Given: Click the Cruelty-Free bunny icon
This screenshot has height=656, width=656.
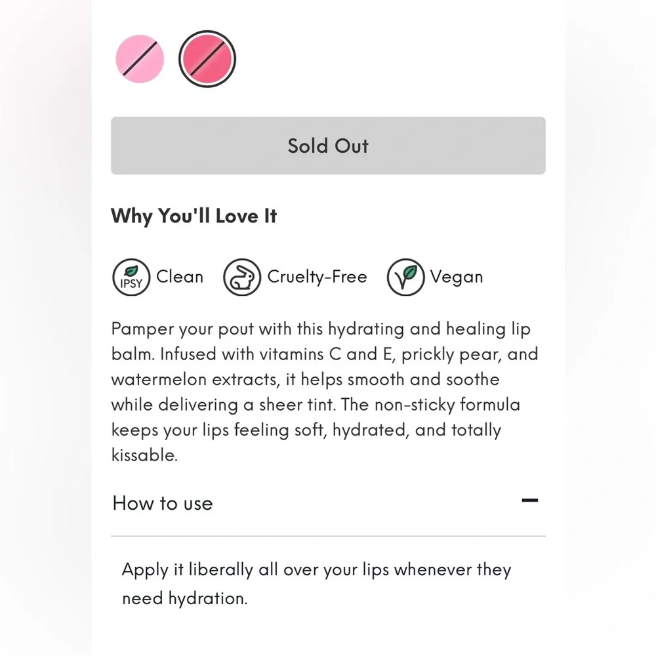Looking at the screenshot, I should point(242,277).
